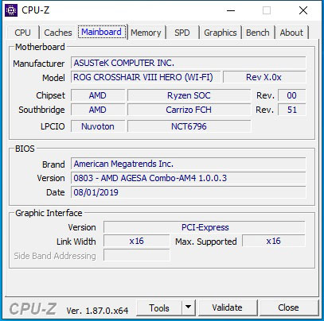Click the Validate button
The image size is (324, 321).
tap(227, 307)
